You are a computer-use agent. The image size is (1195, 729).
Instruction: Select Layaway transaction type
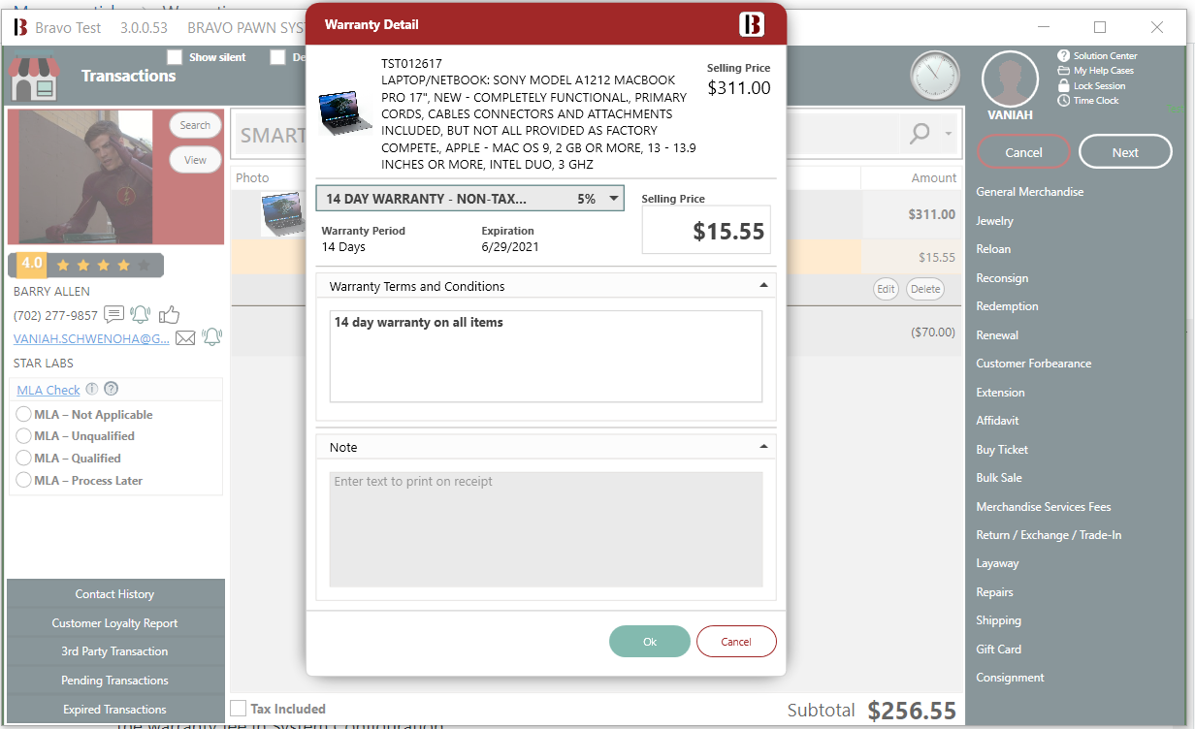(x=997, y=563)
